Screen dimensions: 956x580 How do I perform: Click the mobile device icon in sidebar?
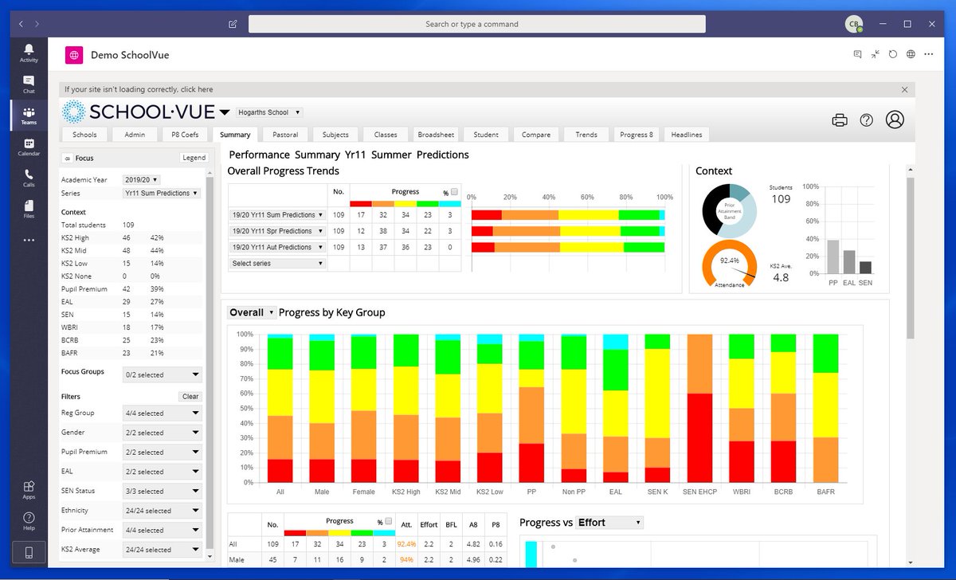(29, 552)
